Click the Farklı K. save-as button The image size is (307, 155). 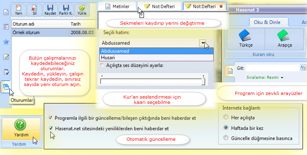click(66, 10)
